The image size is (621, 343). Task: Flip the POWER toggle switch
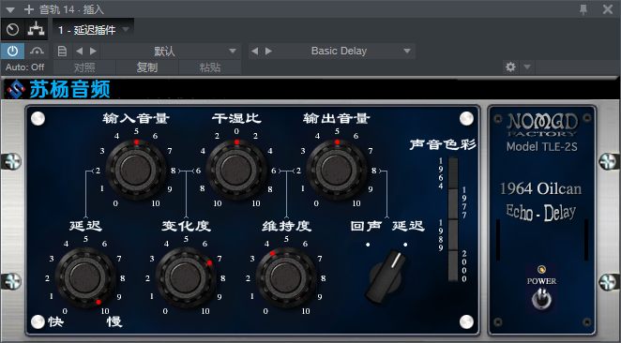coord(541,298)
